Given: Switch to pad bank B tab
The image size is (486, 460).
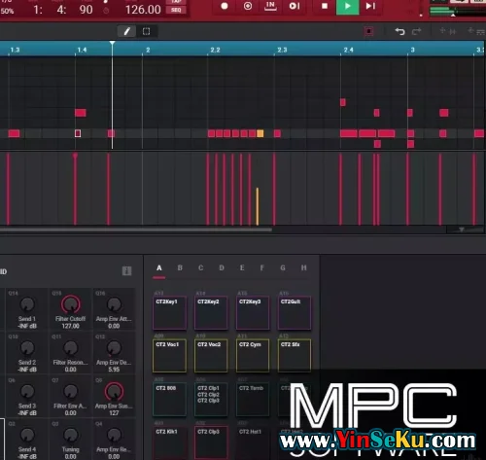Looking at the screenshot, I should [180, 268].
